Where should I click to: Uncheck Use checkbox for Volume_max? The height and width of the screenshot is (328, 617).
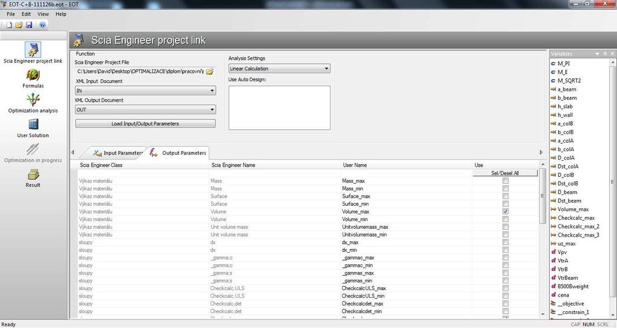(x=505, y=211)
